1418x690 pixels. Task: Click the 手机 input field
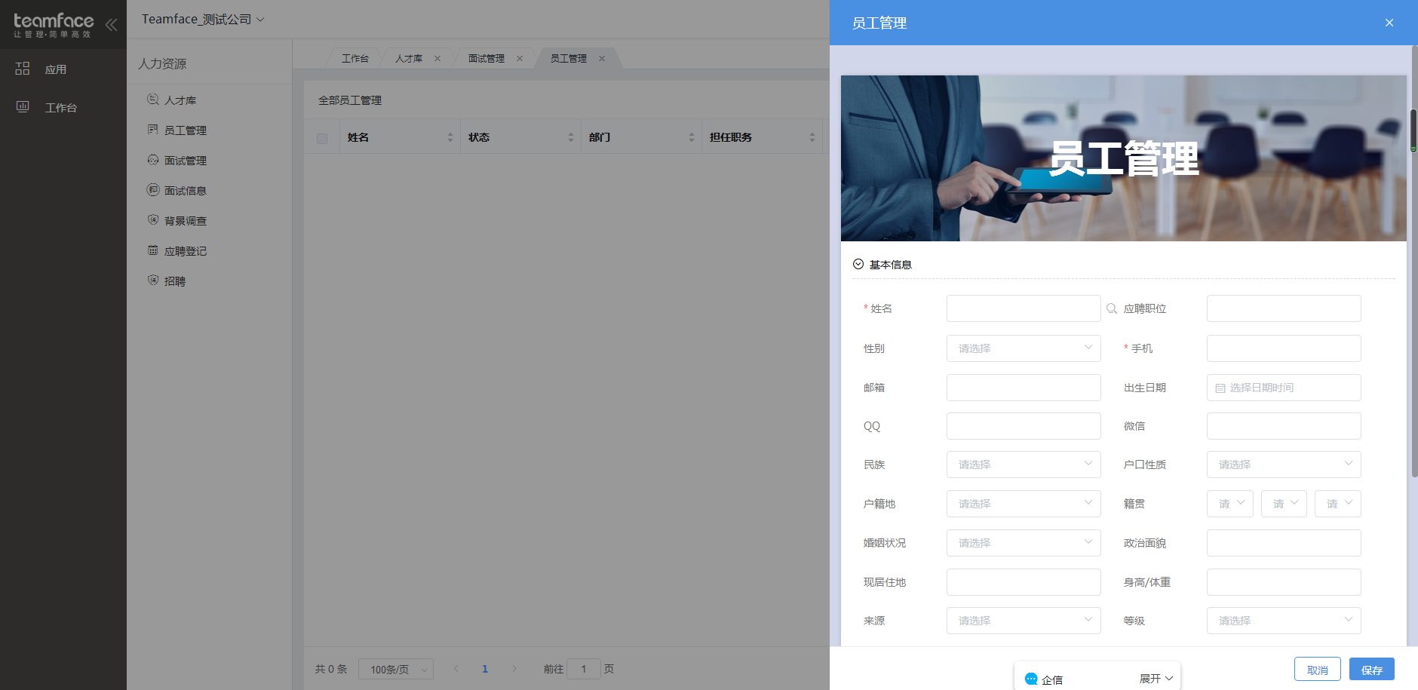1284,348
